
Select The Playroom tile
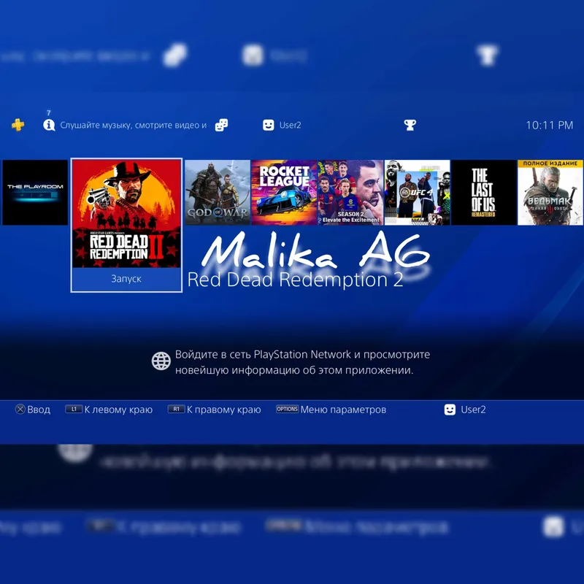click(35, 193)
